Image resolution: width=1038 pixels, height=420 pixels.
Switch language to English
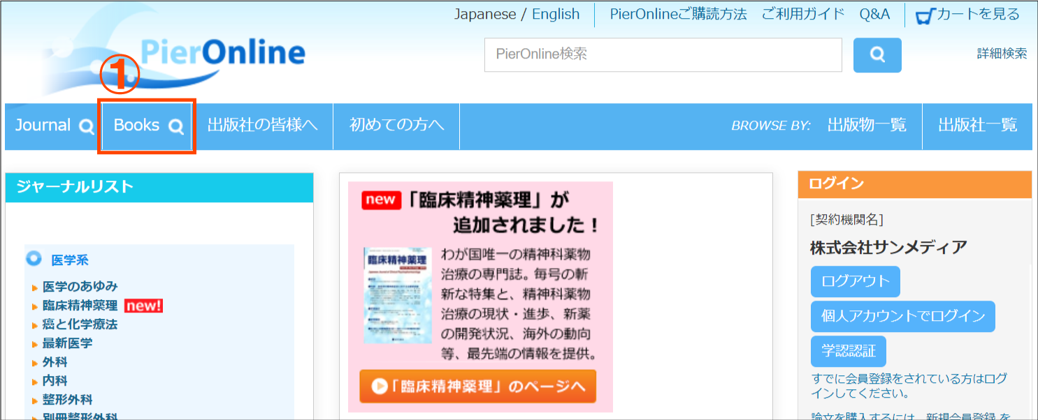556,14
